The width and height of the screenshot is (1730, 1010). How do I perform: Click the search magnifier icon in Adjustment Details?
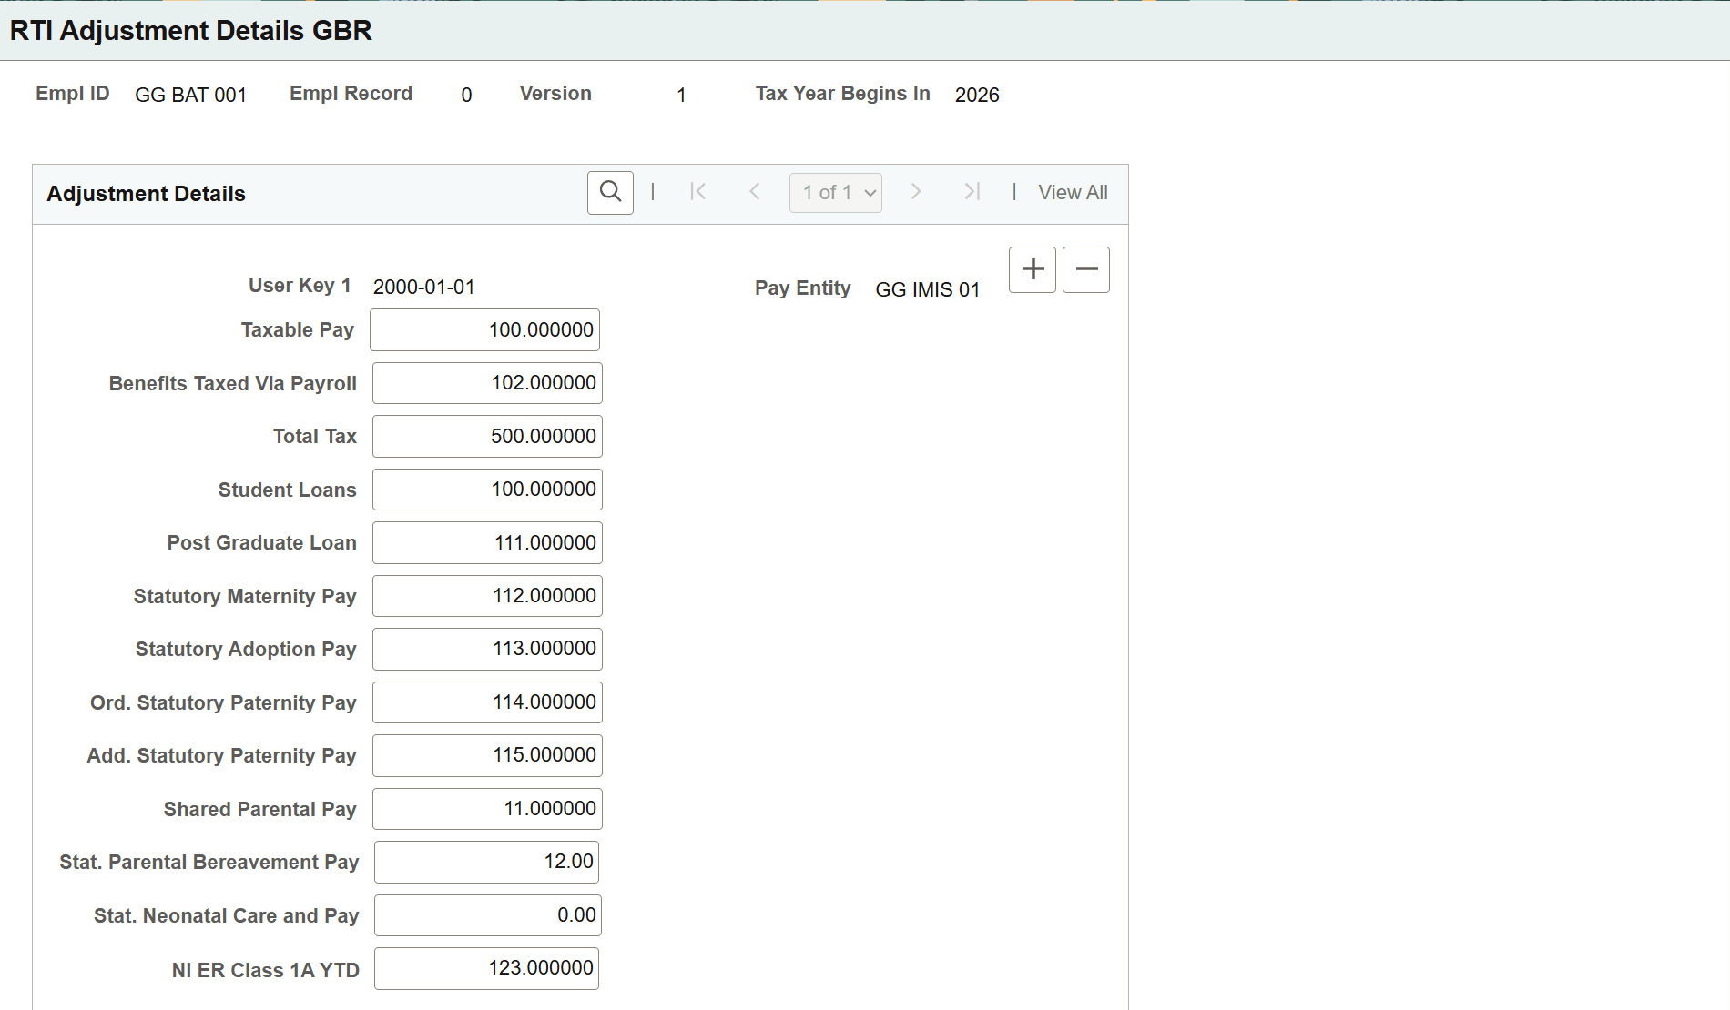point(610,193)
